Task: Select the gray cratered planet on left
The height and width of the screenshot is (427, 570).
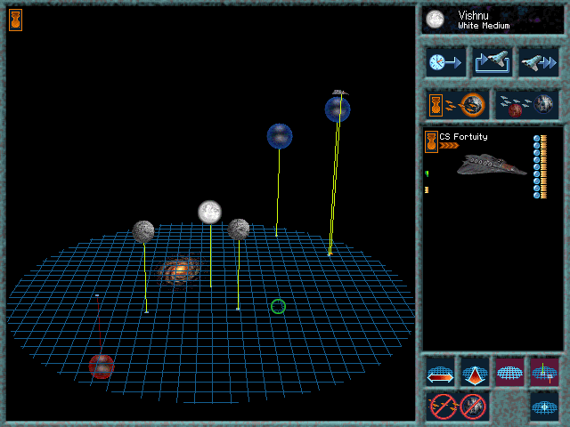Action: 143,231
